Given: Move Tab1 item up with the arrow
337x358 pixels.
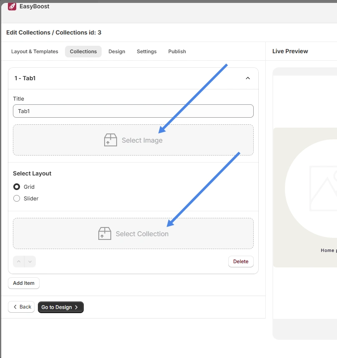Looking at the screenshot, I should (19, 262).
